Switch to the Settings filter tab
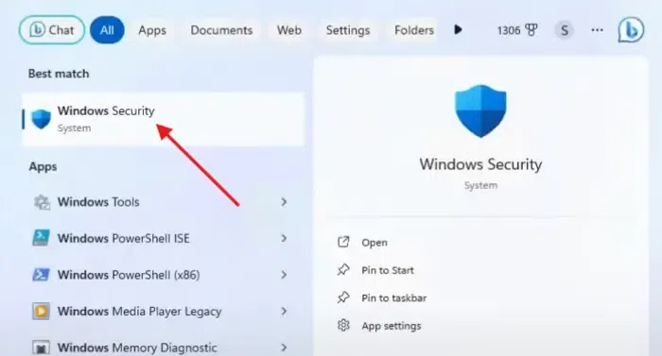Viewport: 662px width, 356px height. tap(348, 30)
